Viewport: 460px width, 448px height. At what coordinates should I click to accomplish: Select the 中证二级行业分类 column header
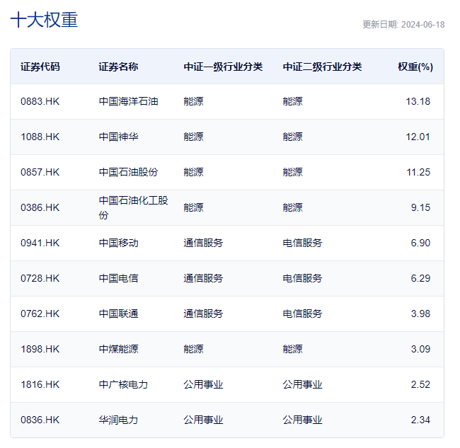tap(322, 67)
